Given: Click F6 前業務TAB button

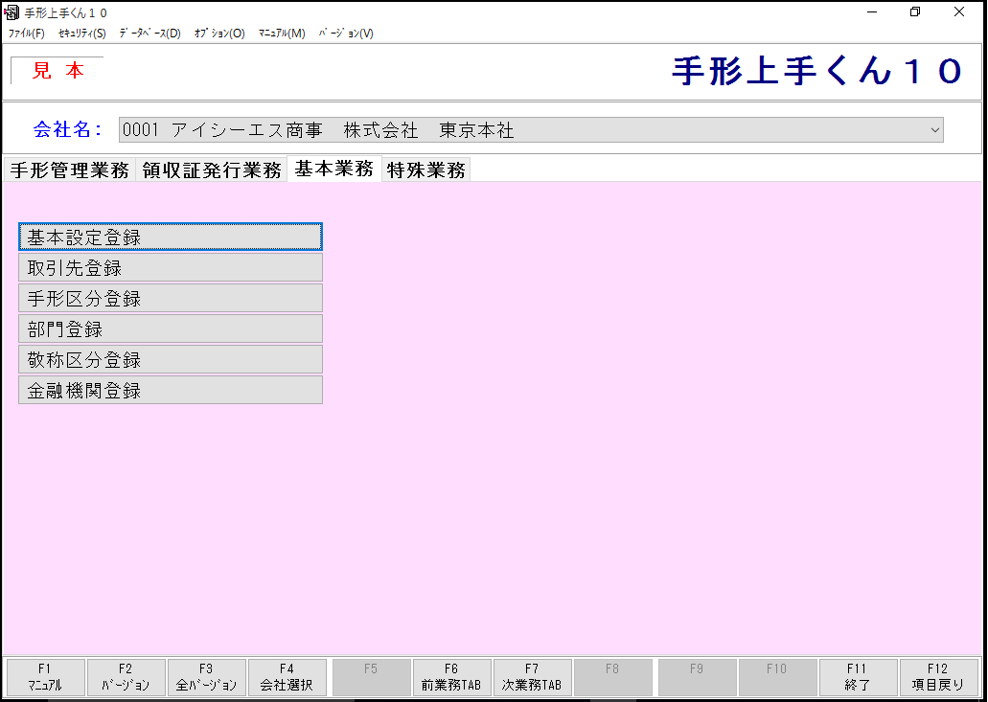Looking at the screenshot, I should [x=451, y=677].
